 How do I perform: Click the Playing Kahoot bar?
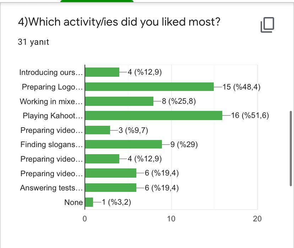tap(153, 115)
